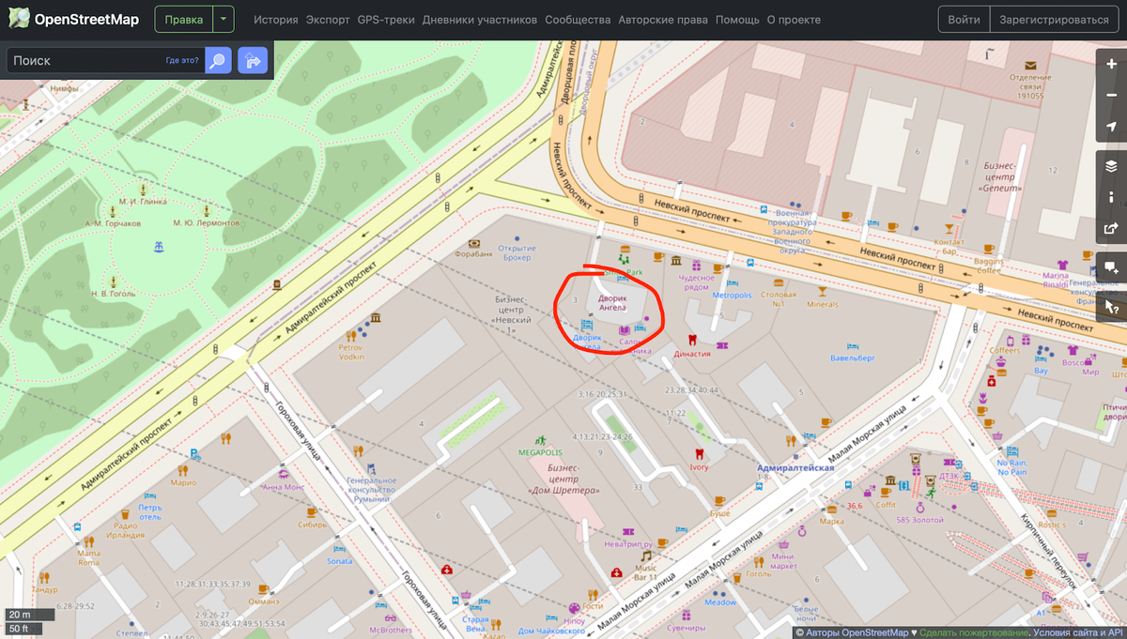Click the Чудесное рядом label
The image size is (1127, 639).
[x=697, y=283]
